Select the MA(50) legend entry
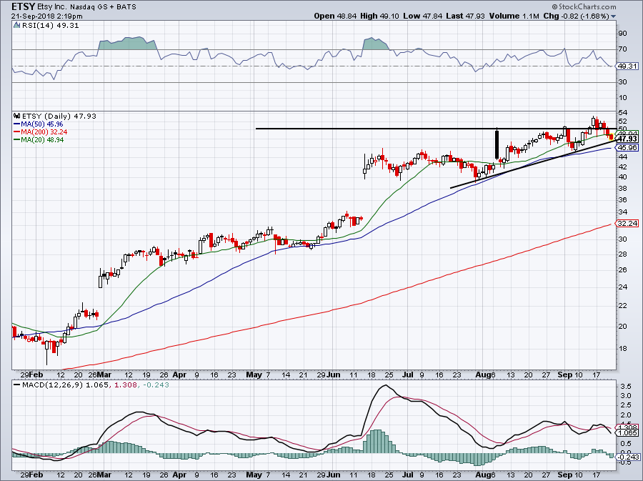 click(35, 124)
